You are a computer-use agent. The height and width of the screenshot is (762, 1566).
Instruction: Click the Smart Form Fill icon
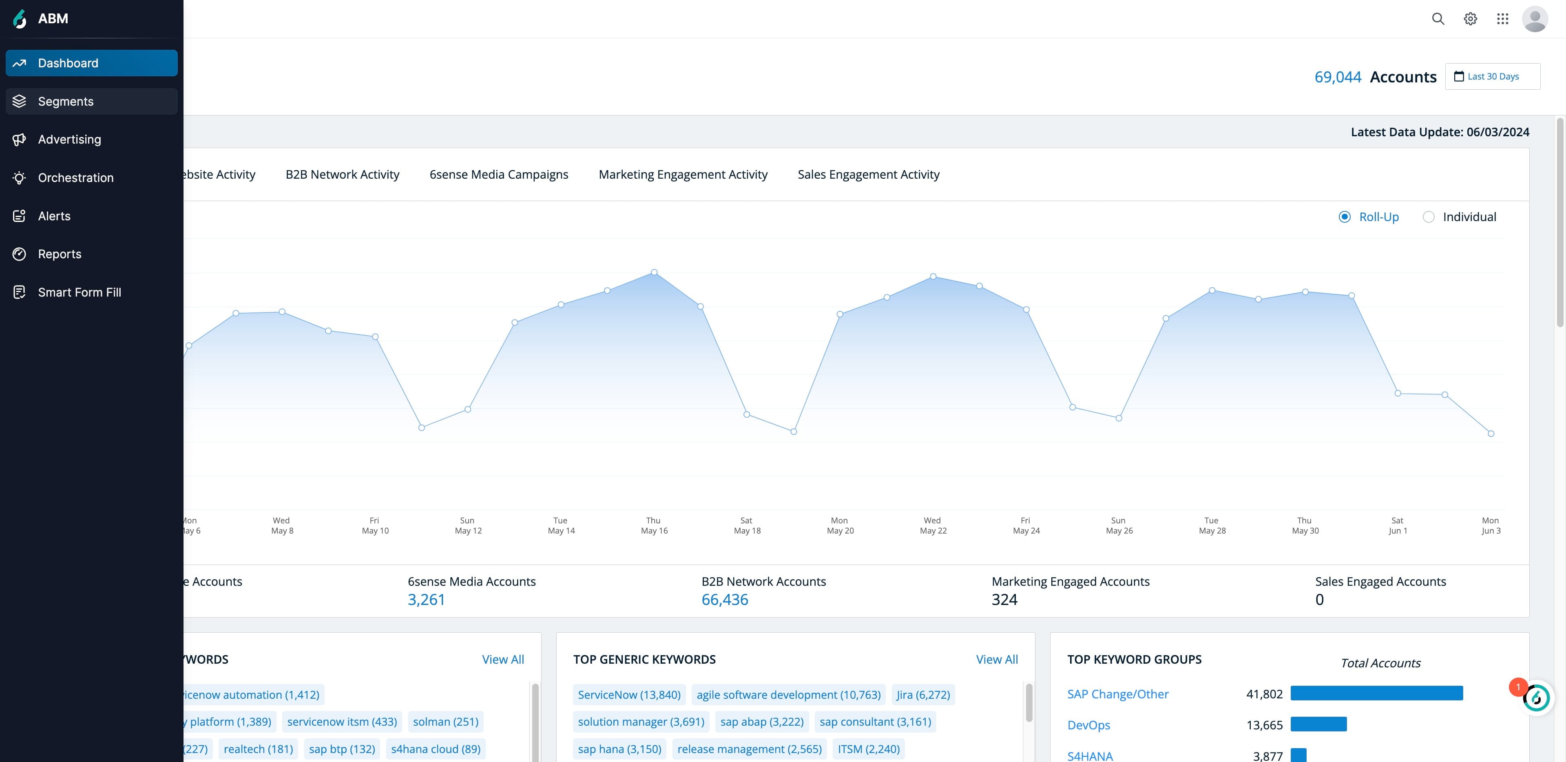(x=20, y=292)
